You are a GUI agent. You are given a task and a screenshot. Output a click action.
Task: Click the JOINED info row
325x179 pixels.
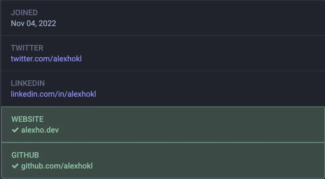pyautogui.click(x=162, y=18)
